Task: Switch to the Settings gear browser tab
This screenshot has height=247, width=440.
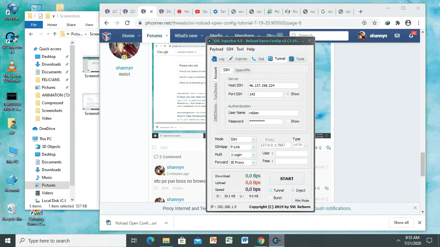Action: (219, 12)
